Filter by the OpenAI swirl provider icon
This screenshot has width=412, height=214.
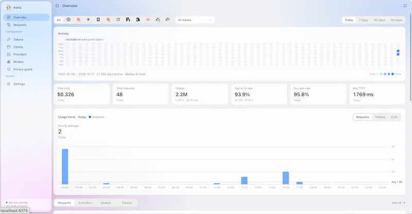[68, 20]
